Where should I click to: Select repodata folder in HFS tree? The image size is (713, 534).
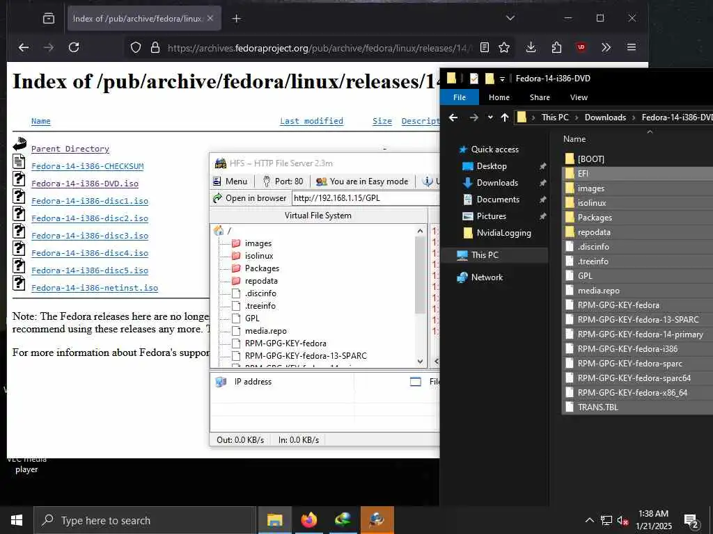[261, 281]
